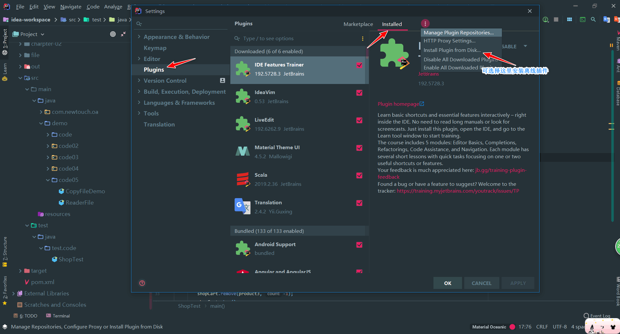Click the Android Support plugin icon
620x334 pixels.
pos(243,248)
